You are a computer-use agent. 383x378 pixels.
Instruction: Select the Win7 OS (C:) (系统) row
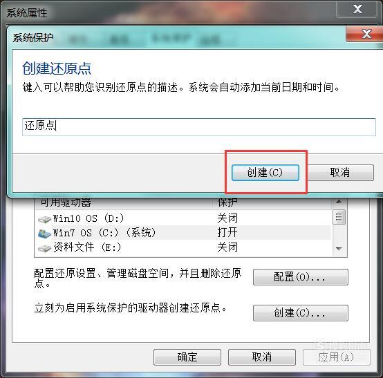click(x=183, y=232)
